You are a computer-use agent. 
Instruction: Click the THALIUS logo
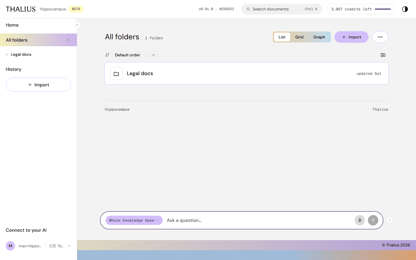click(21, 9)
